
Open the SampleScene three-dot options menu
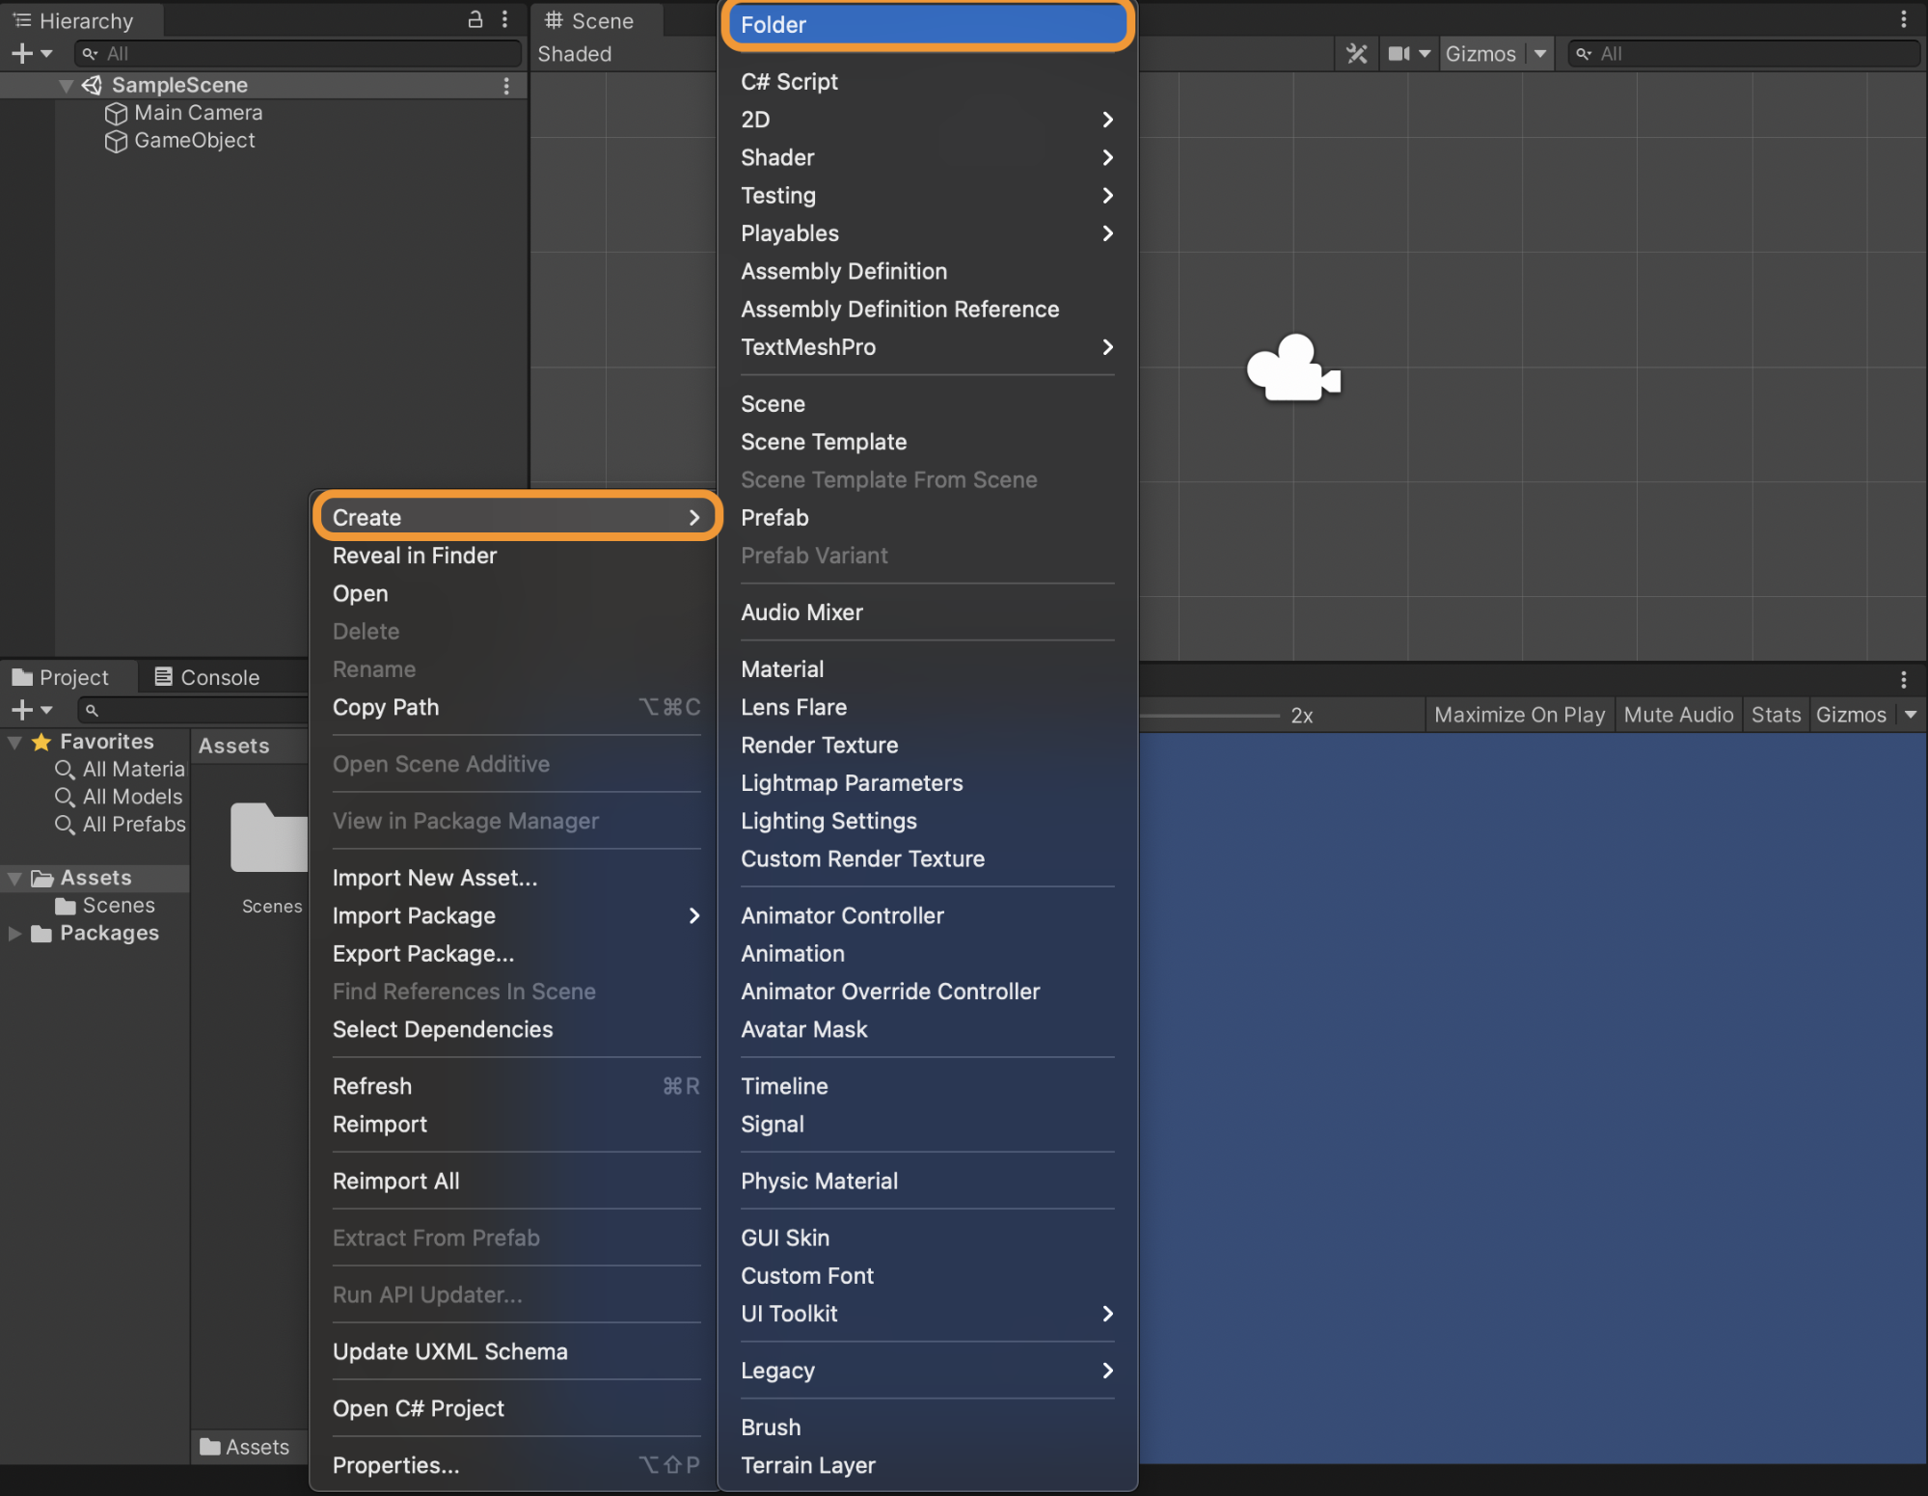(x=506, y=86)
